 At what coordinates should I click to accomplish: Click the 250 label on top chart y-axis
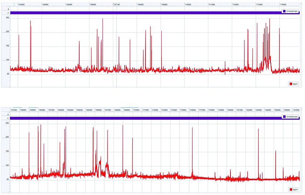click(7, 17)
